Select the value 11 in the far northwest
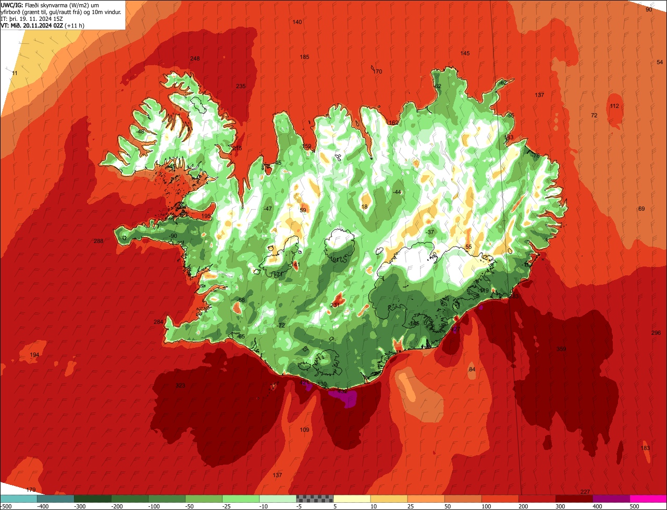 coord(15,73)
